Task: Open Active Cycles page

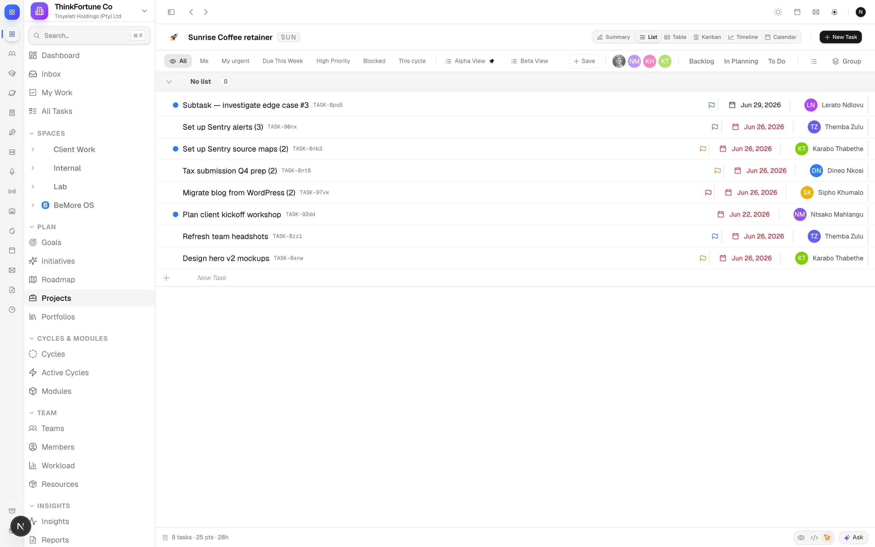Action: click(x=89, y=373)
